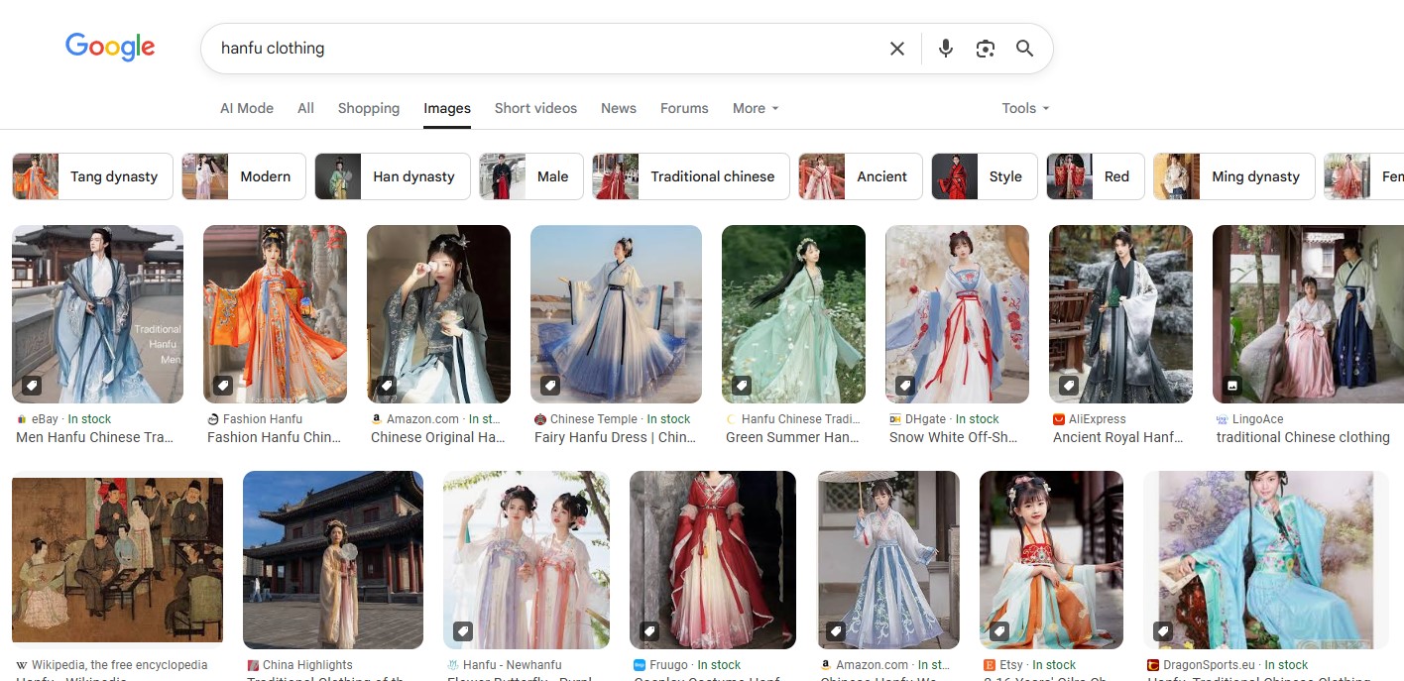Filter by Style chip

point(985,176)
